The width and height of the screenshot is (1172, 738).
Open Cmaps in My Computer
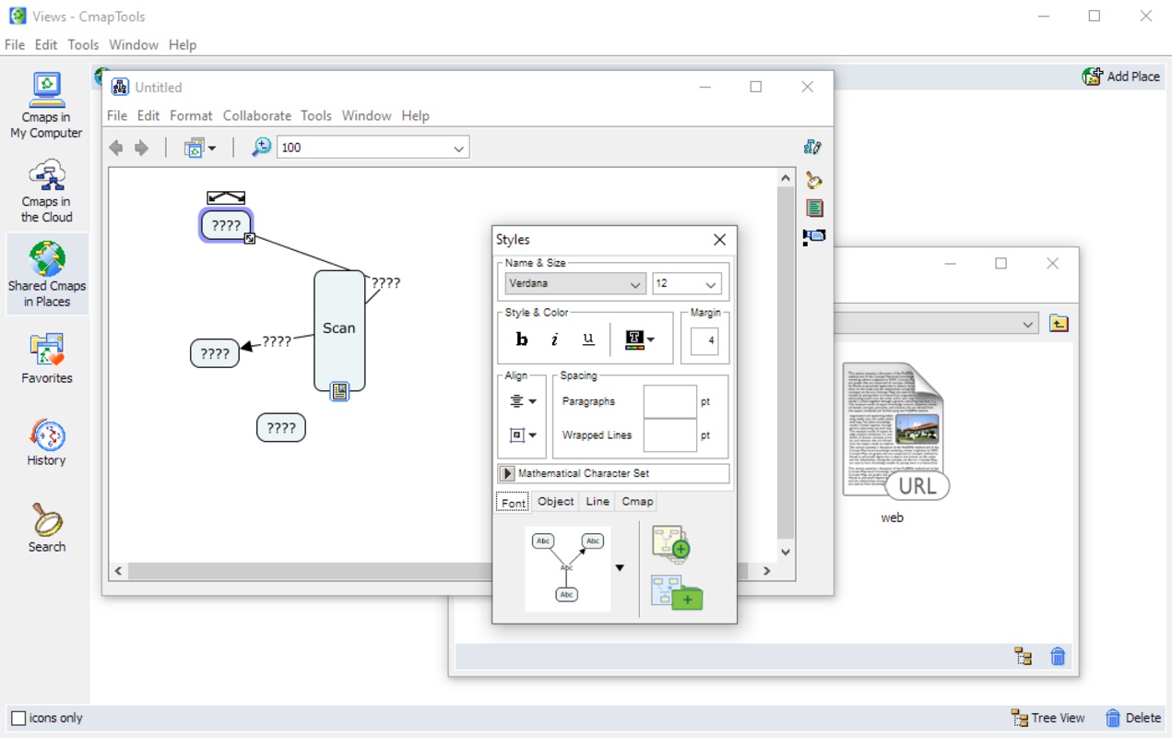point(46,106)
